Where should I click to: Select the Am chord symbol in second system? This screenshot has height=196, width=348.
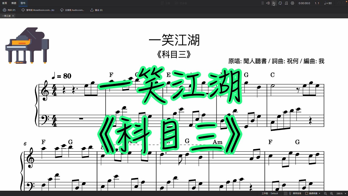[x=217, y=142]
